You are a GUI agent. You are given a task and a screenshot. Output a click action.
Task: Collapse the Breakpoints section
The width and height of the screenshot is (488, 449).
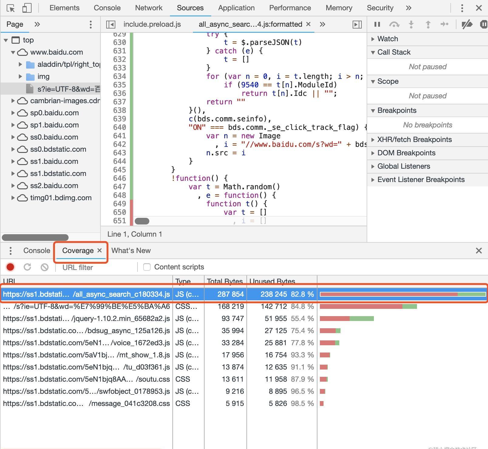click(x=428, y=110)
